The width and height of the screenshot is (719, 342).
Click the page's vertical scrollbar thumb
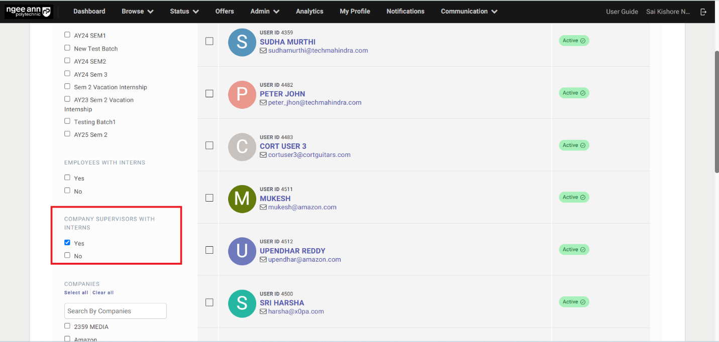click(x=716, y=111)
